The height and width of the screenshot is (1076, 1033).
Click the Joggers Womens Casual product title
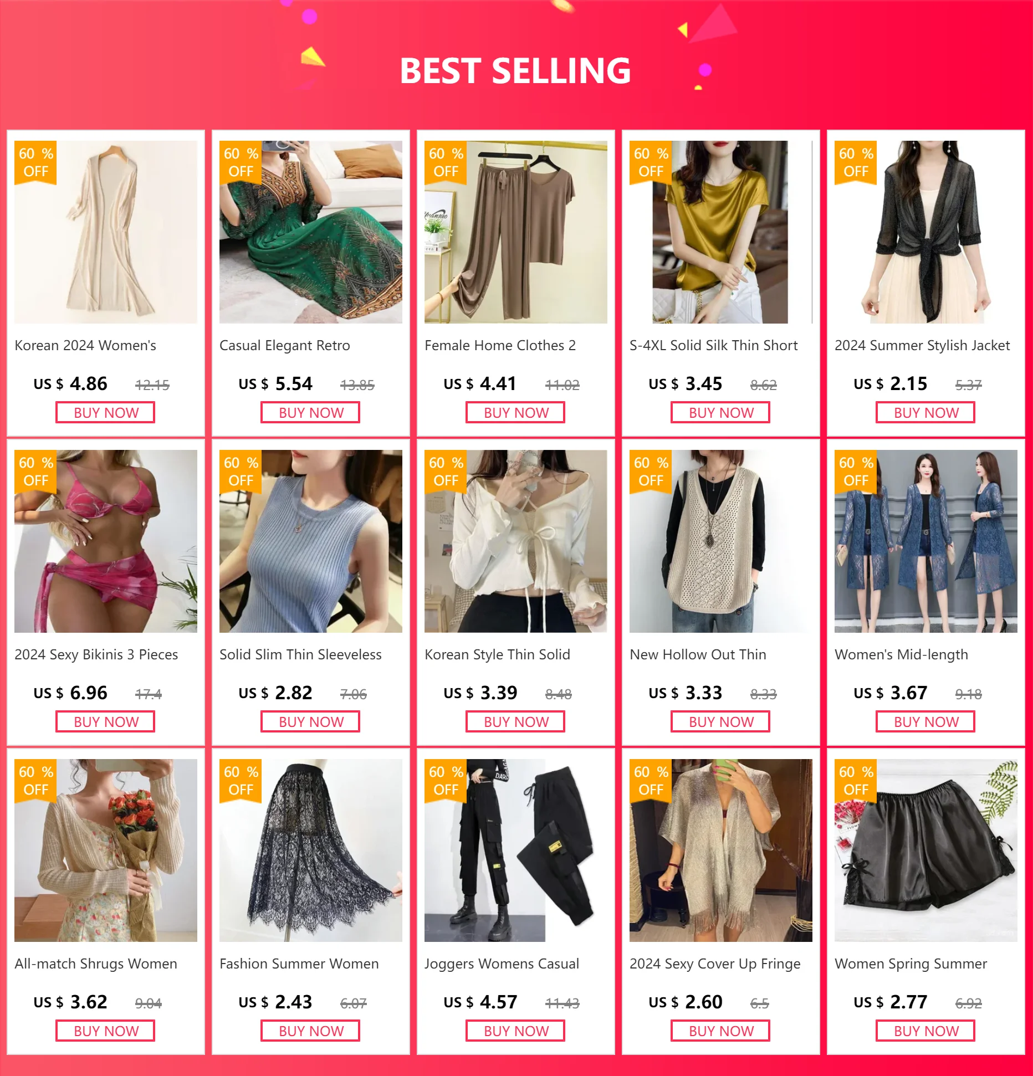click(x=502, y=964)
